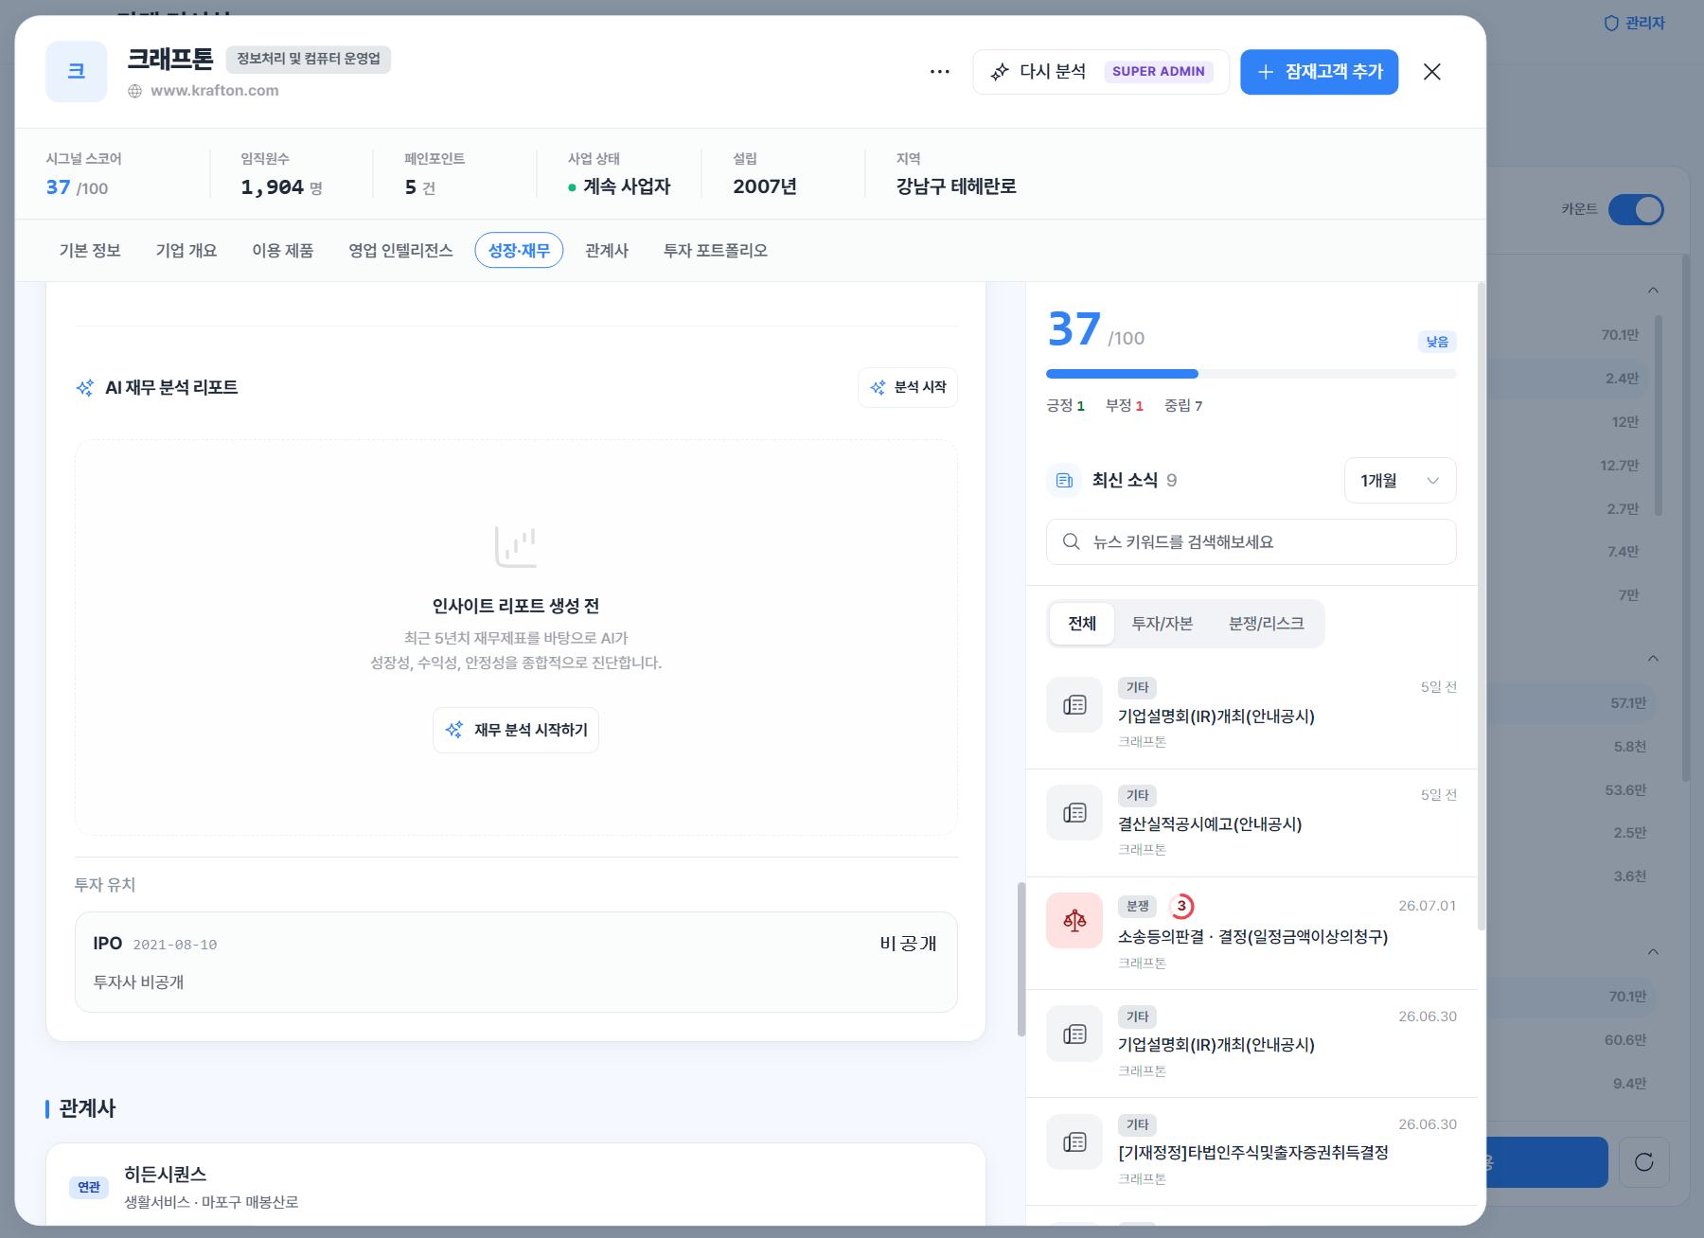
Task: Open first 기업설명회(IR)개최 news dated 5일 전
Action: click(1251, 715)
